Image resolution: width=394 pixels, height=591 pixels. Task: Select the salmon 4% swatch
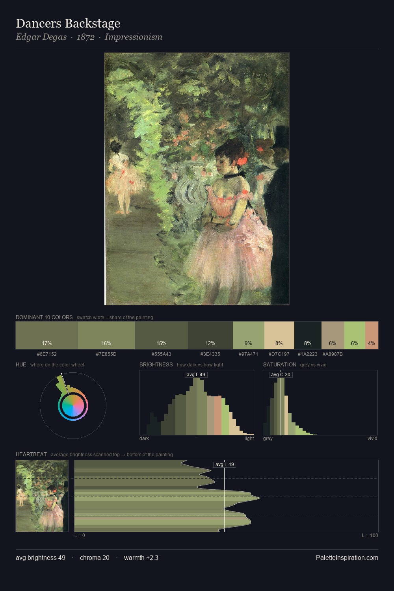(x=372, y=335)
